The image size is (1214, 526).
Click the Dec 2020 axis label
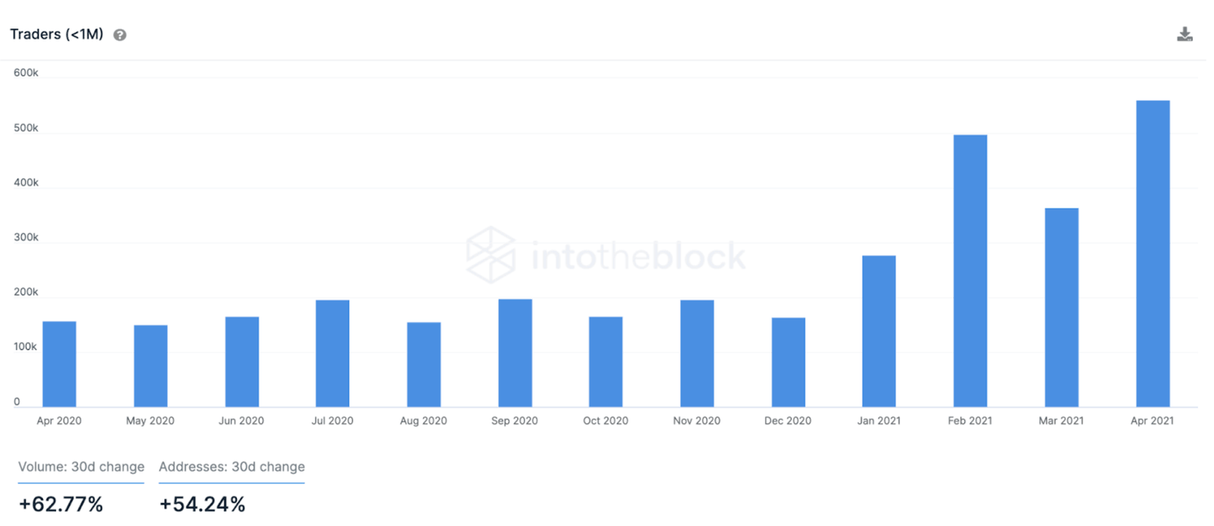(x=787, y=421)
